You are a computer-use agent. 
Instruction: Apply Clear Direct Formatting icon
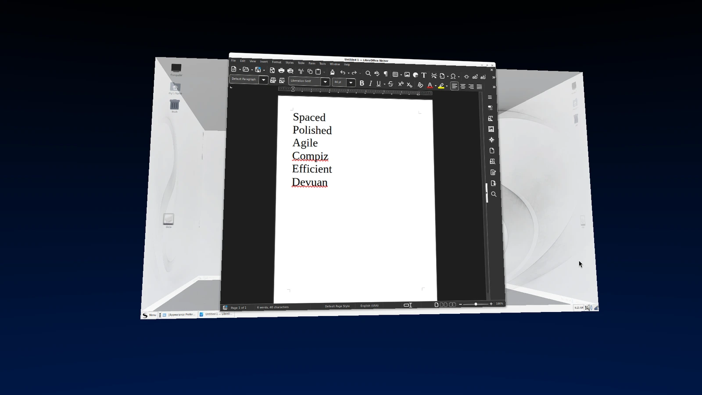point(420,85)
